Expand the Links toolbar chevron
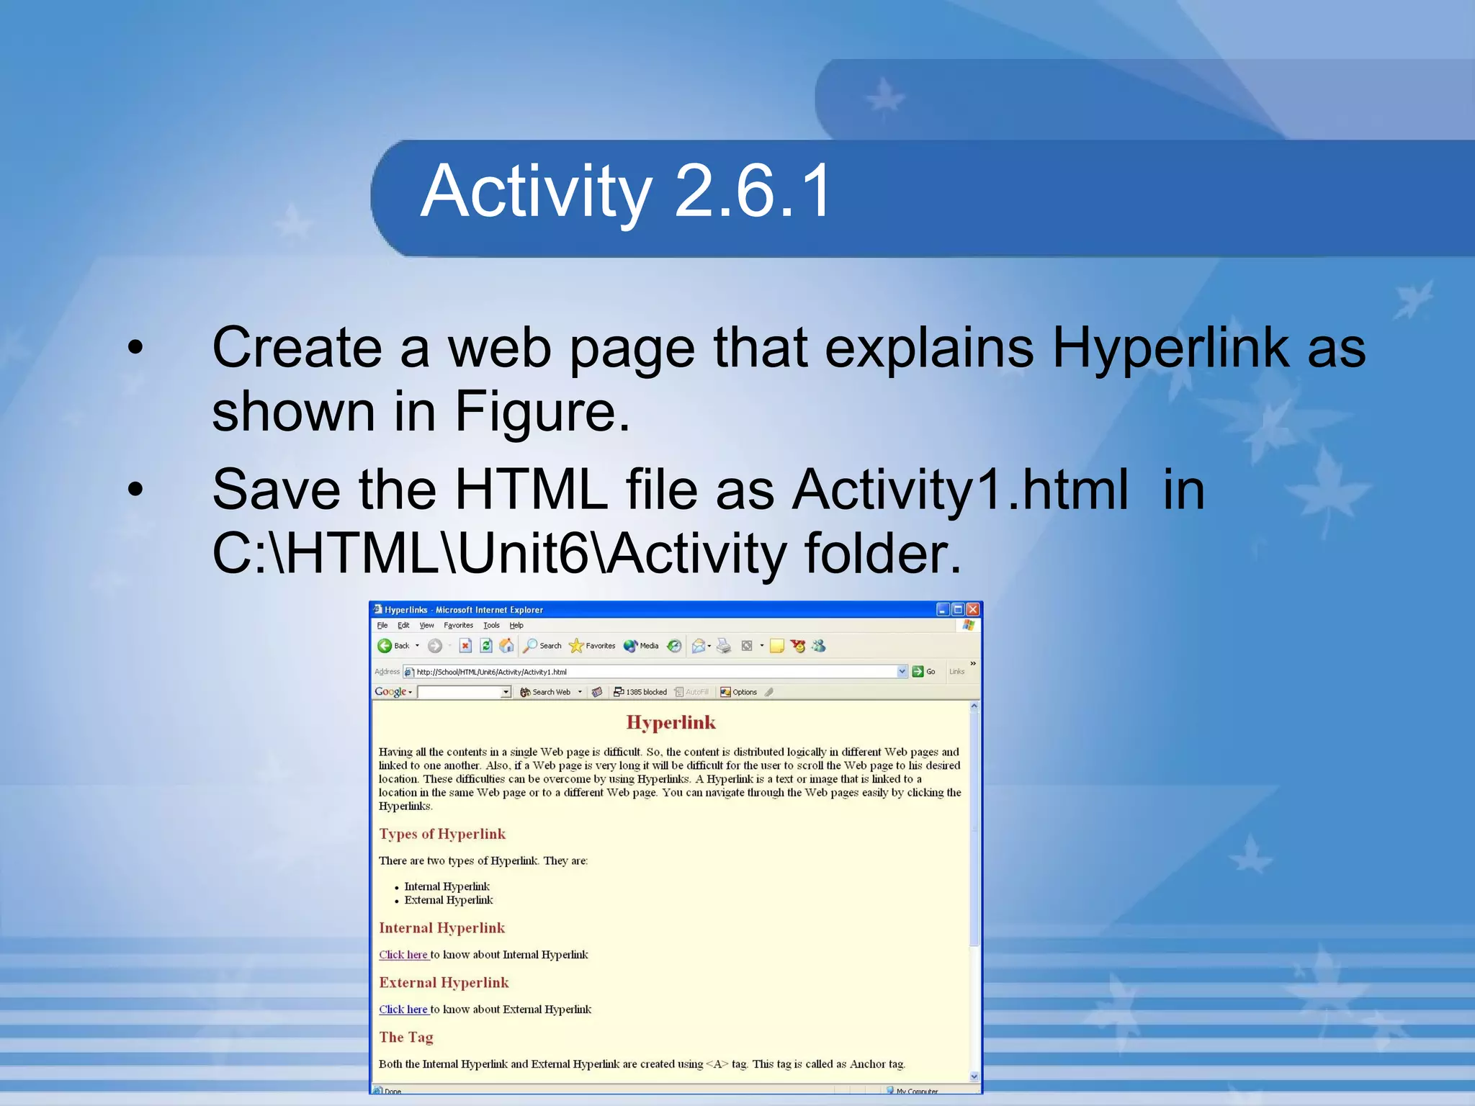 973,663
